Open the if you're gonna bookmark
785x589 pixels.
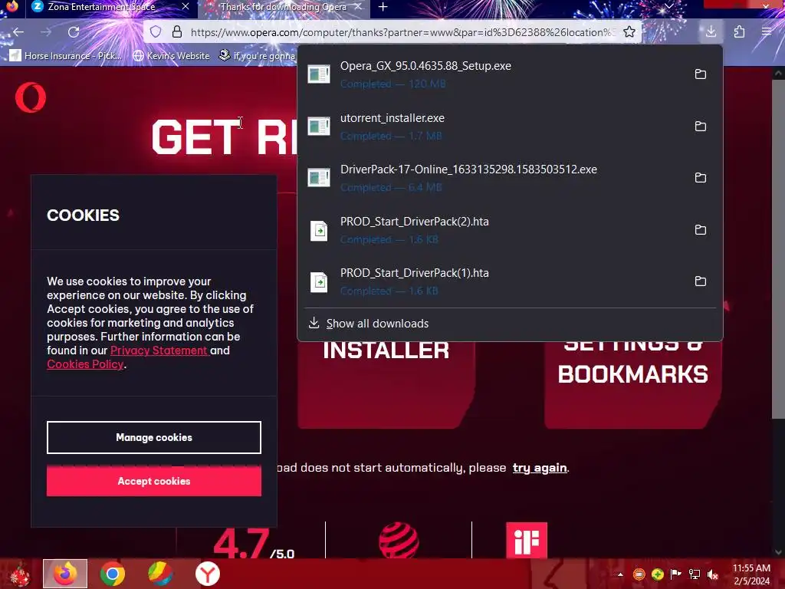click(258, 55)
